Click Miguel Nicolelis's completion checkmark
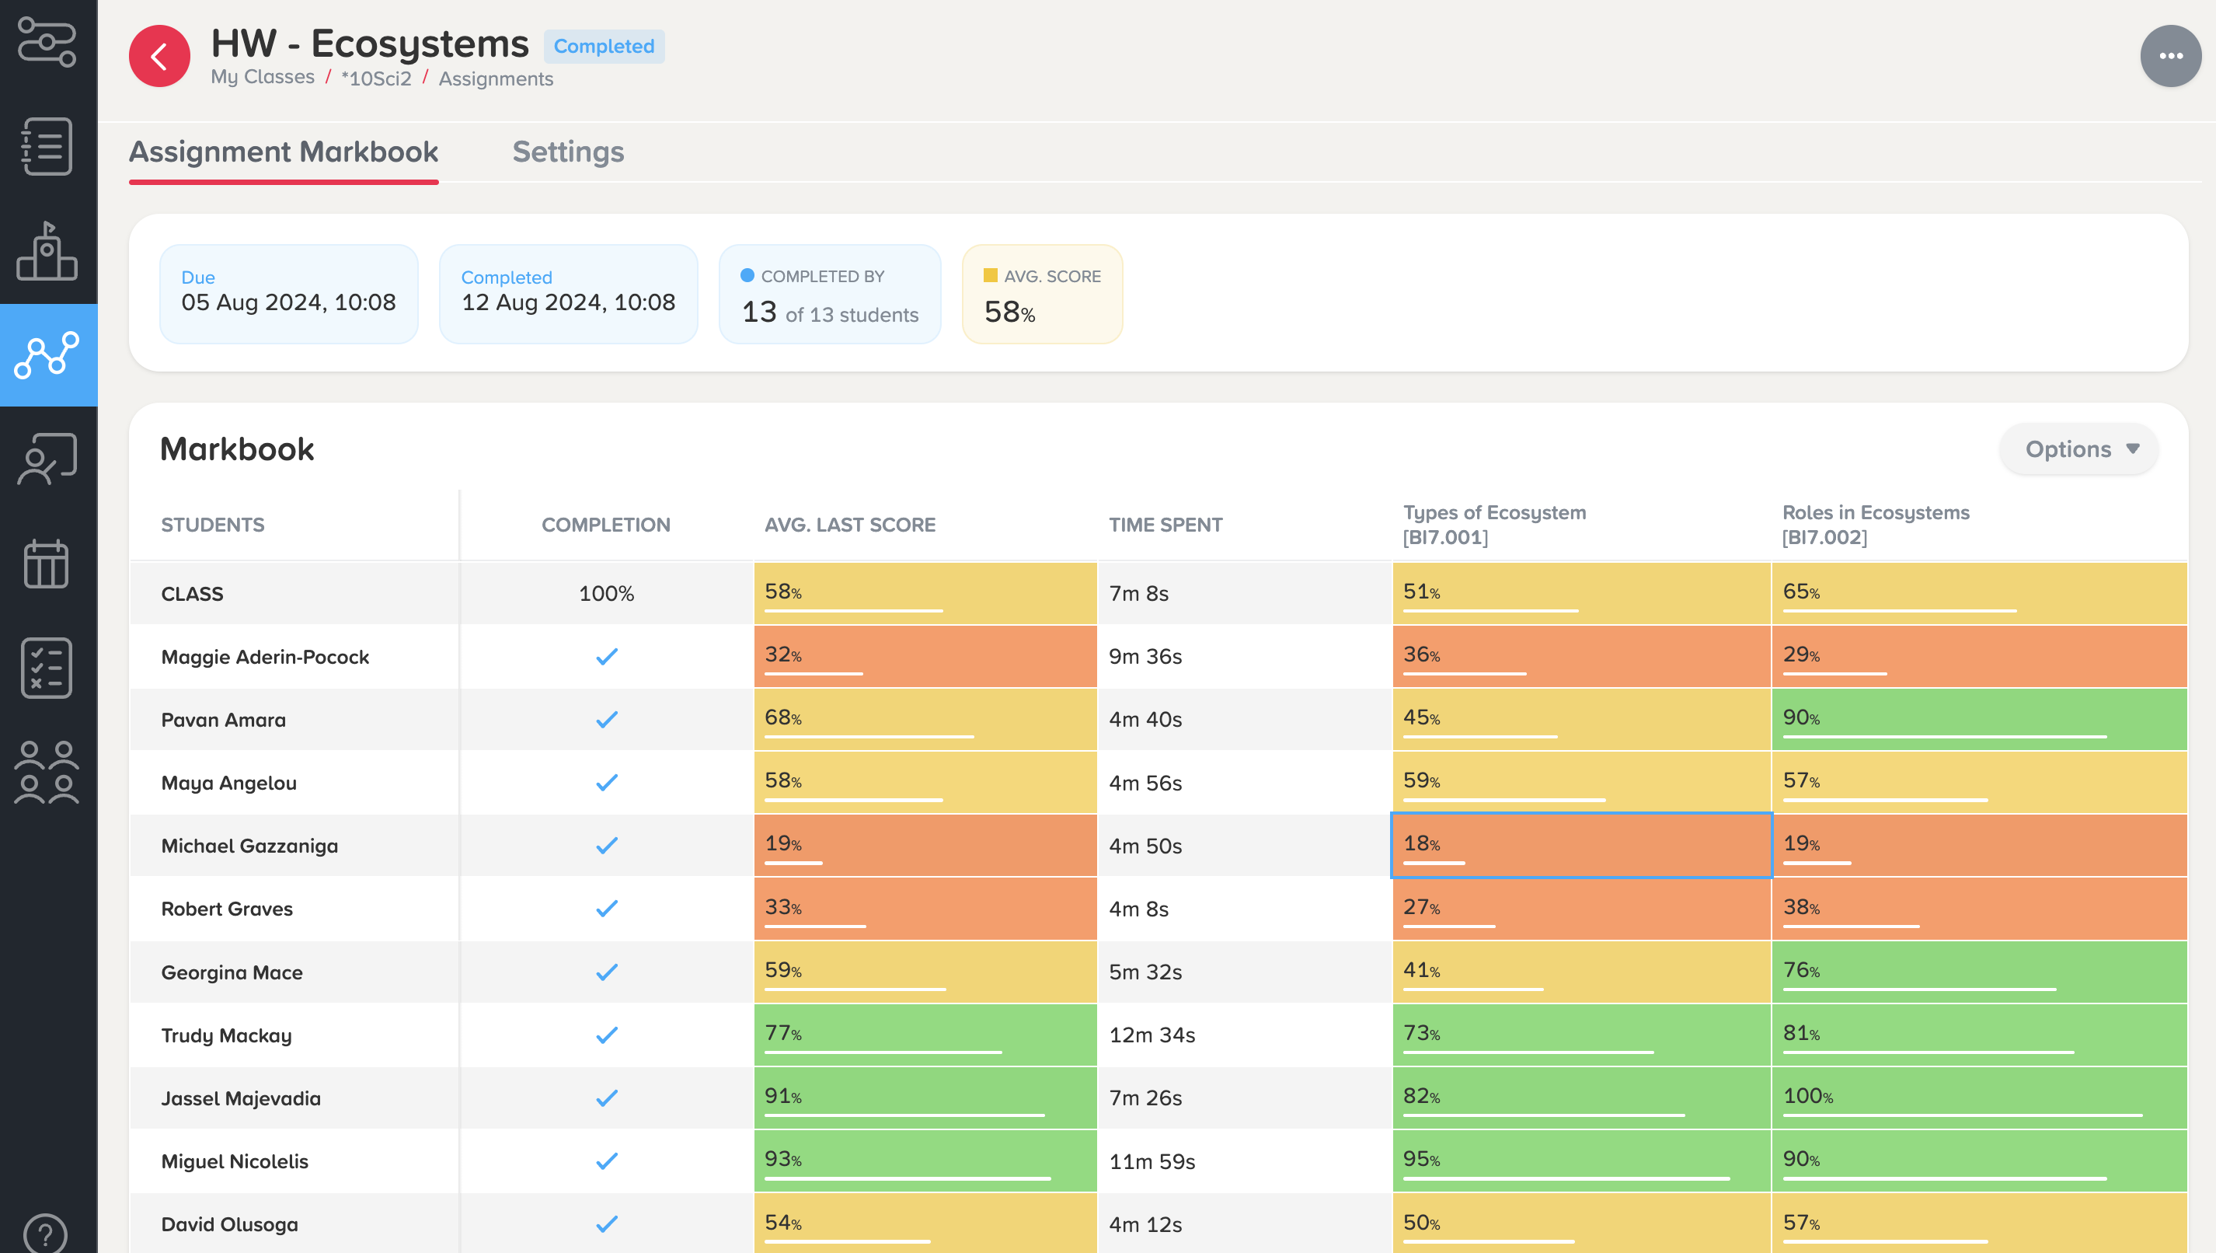This screenshot has height=1253, width=2216. [x=607, y=1161]
